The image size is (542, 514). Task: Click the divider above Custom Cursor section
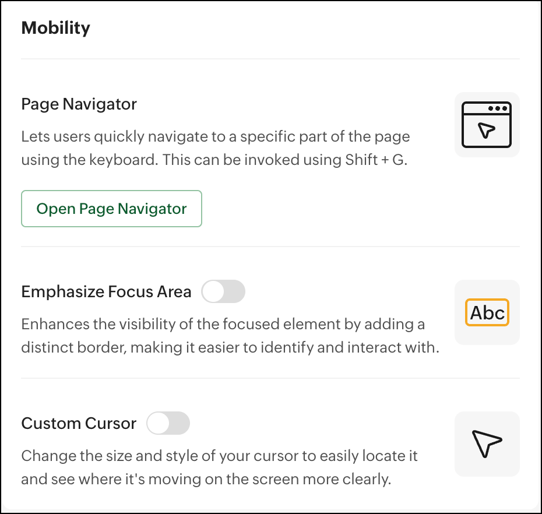pos(270,378)
